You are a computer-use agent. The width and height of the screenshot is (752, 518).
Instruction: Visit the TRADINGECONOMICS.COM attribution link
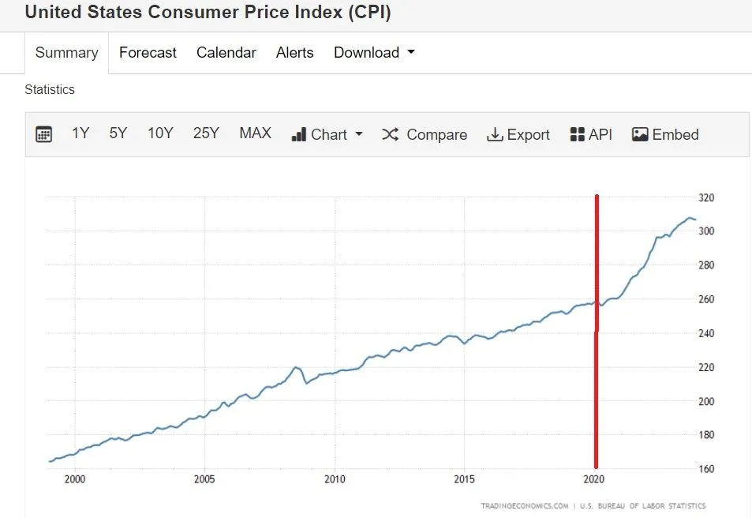coord(524,505)
